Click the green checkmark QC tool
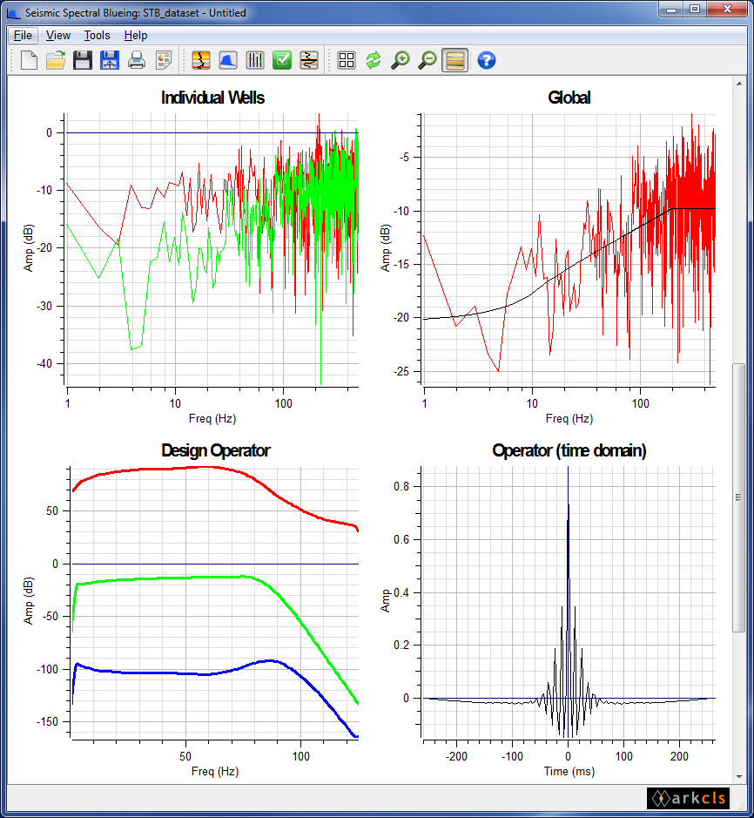 point(282,60)
